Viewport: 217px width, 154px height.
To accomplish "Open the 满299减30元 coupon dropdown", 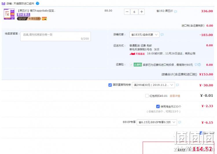I will click(153, 85).
